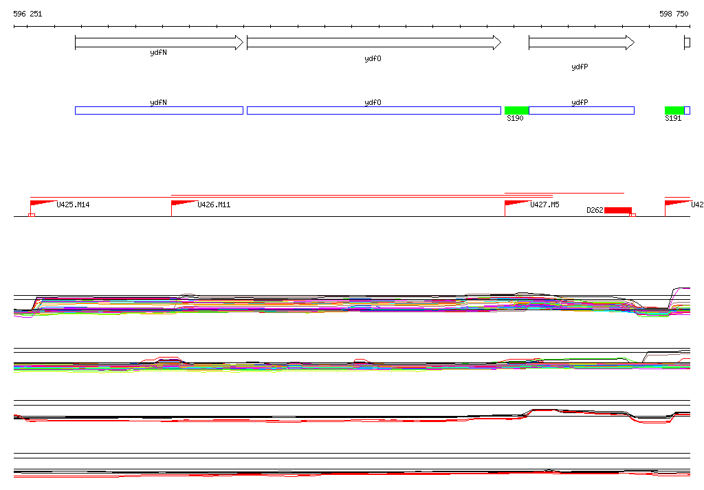Screen dimensions: 704x490
Task: Select the blue ydfN segment box
Action: (x=159, y=110)
